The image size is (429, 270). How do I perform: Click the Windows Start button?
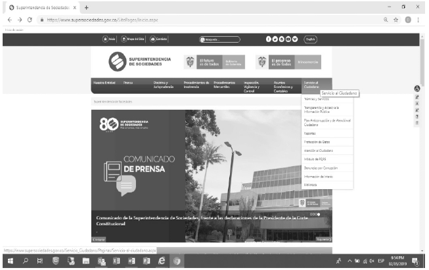[9, 261]
